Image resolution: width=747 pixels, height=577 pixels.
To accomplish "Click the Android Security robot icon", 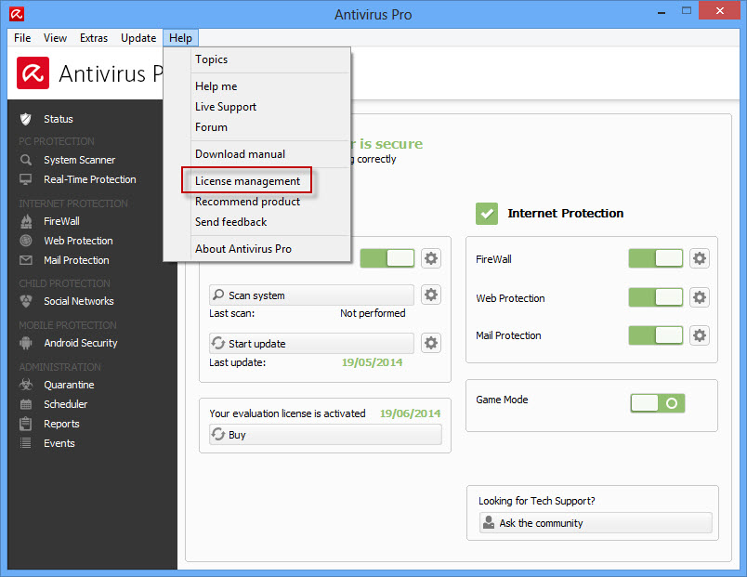I will click(x=26, y=343).
